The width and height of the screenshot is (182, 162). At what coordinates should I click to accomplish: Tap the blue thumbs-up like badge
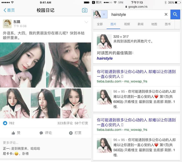point(5,123)
